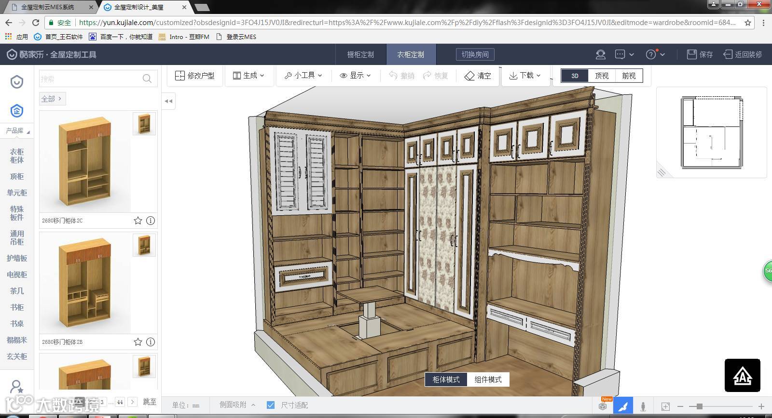
Task: Collapse the product panel with double-arrow
Action: click(168, 101)
